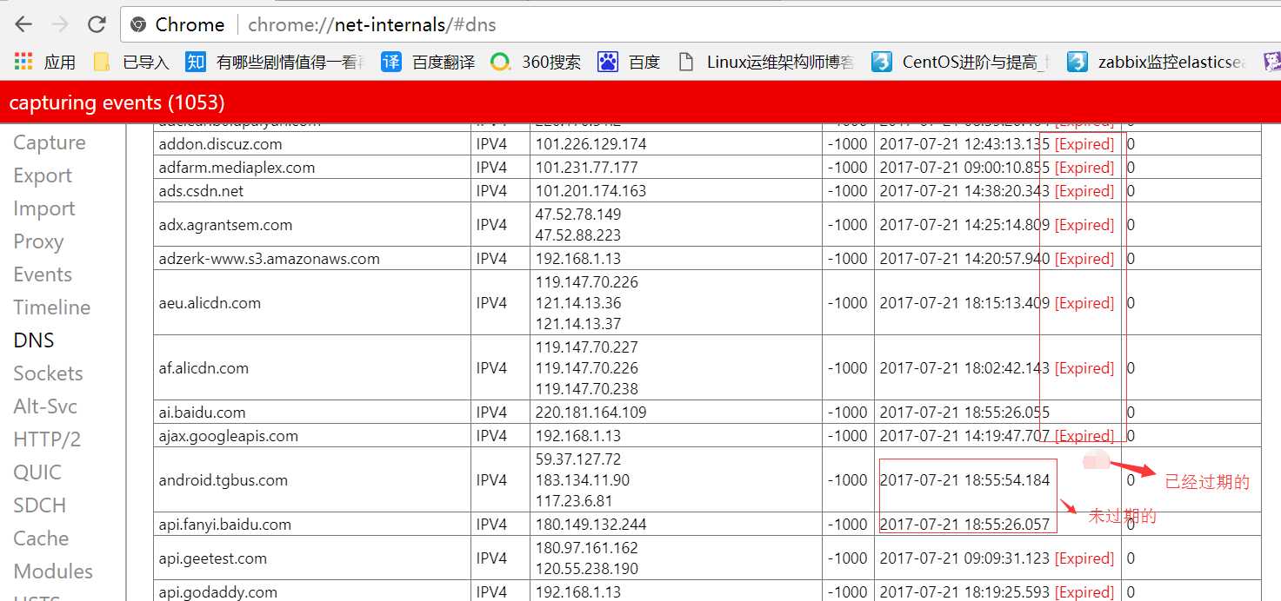
Task: Click hostname addon.discuz.com
Action: 220,144
